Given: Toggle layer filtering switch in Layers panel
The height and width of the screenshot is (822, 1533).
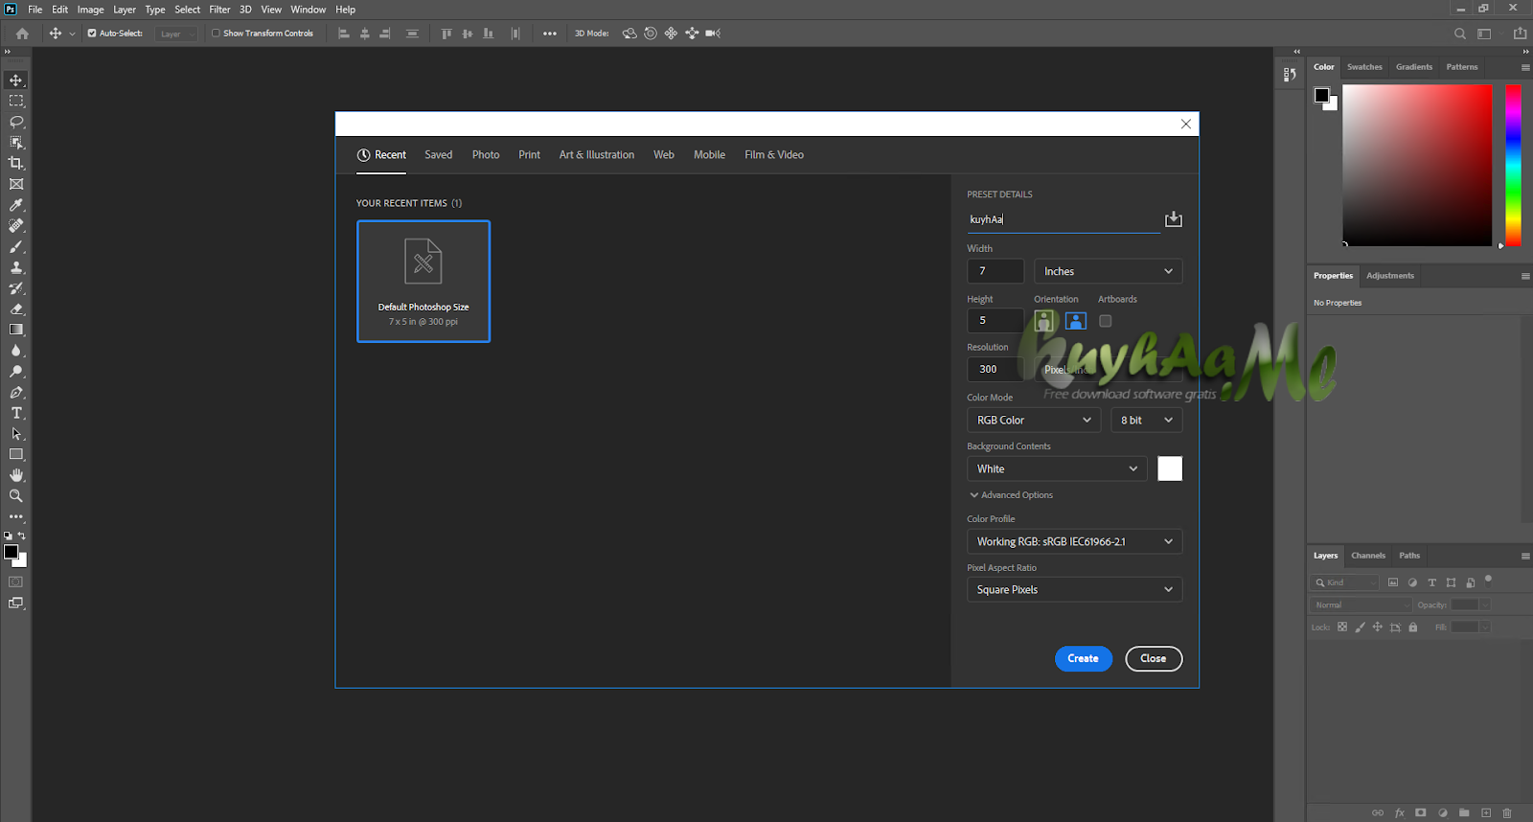Looking at the screenshot, I should 1488,579.
